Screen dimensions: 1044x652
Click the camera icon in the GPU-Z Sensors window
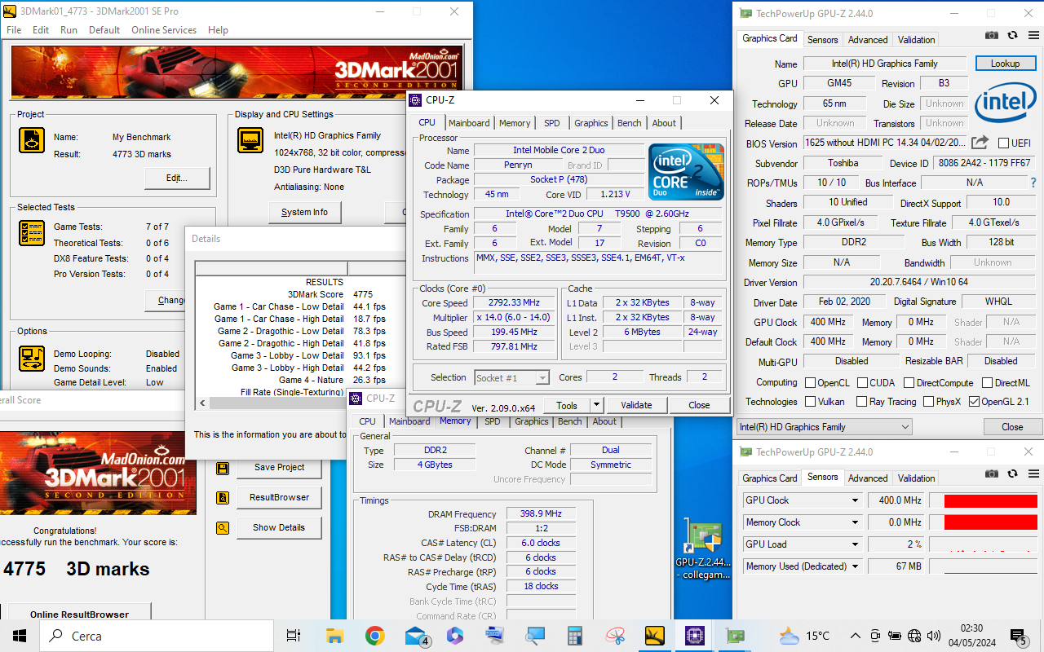(x=991, y=474)
